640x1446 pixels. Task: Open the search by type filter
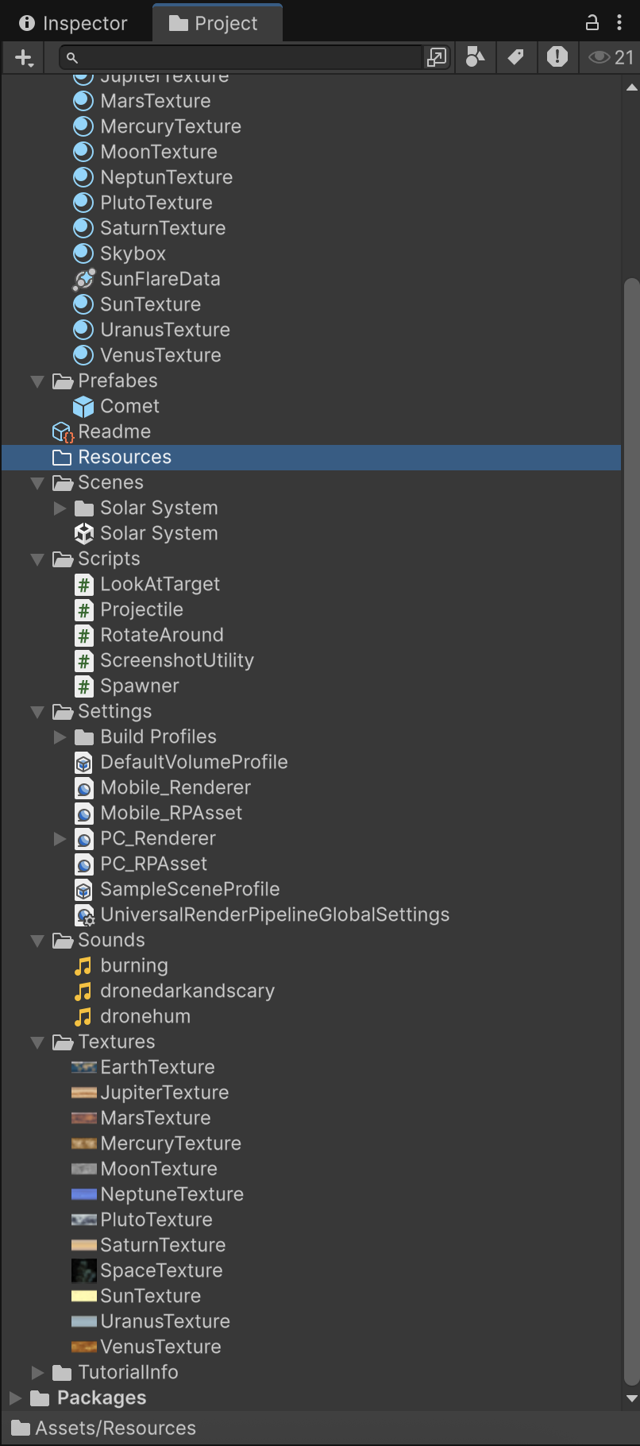(x=475, y=57)
